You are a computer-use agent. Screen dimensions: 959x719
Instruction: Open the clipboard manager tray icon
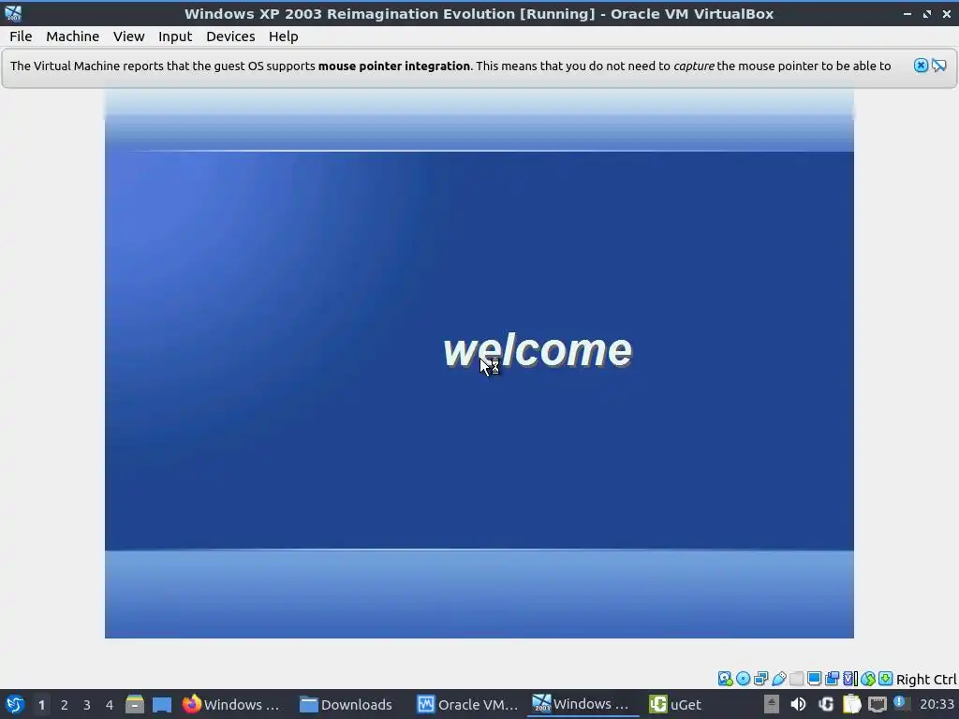(x=852, y=704)
